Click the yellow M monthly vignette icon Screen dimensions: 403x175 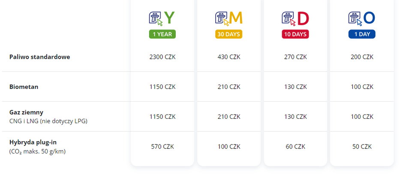tap(229, 18)
